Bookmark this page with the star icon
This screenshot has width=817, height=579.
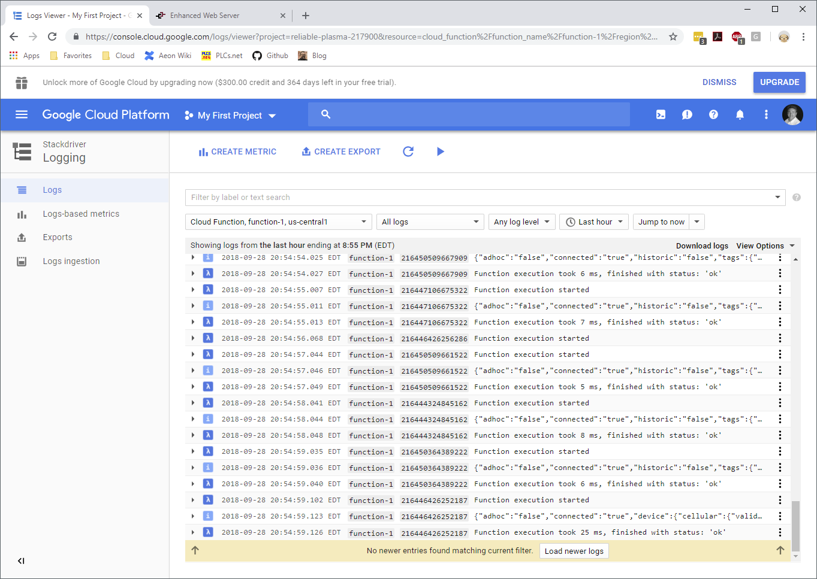[673, 37]
